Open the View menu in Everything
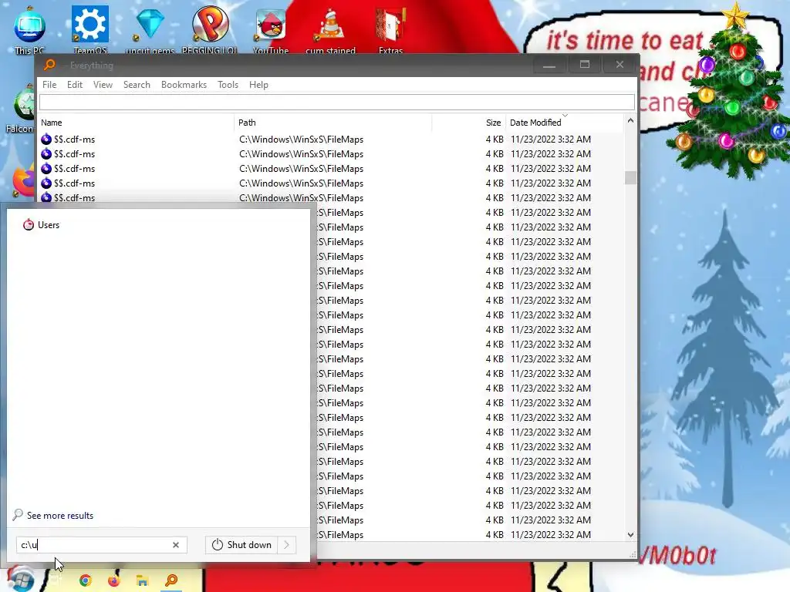 [103, 85]
